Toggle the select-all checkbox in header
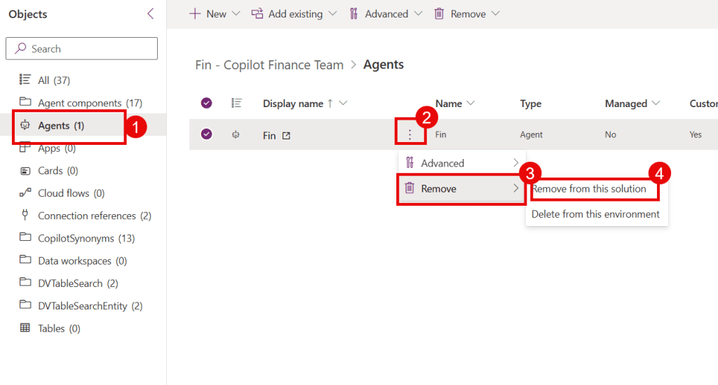The image size is (718, 385). (206, 104)
